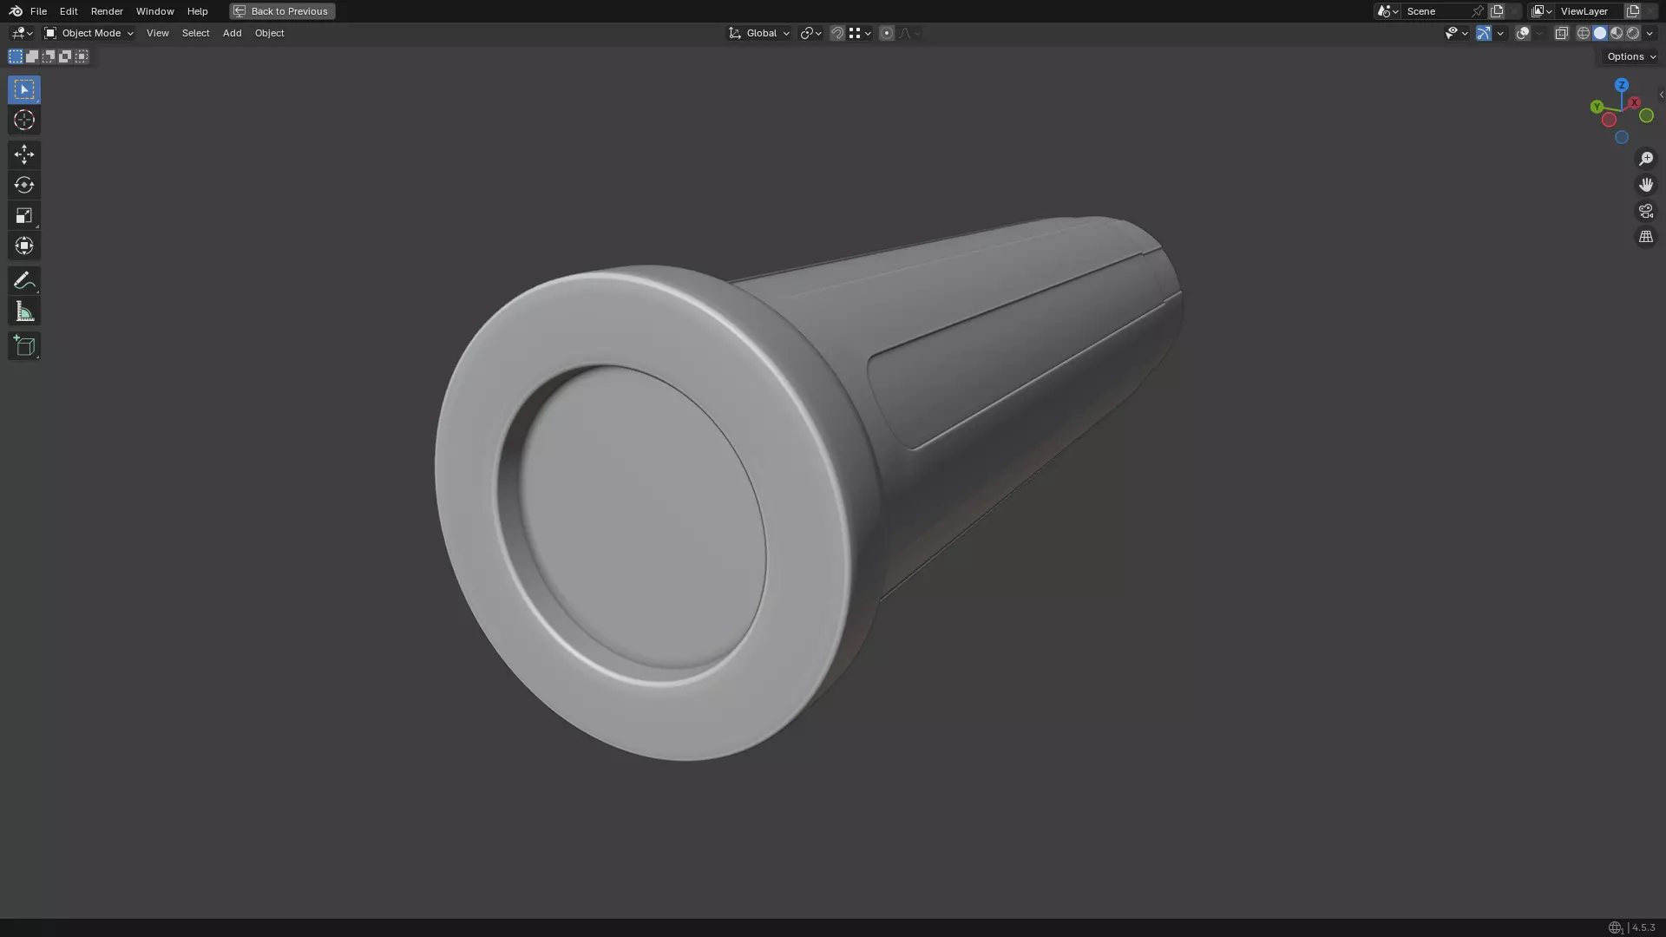Screen dimensions: 1666x937
Task: Toggle X-ray display
Action: coord(1561,33)
